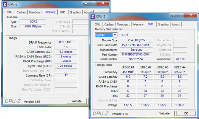Select Memory tab in back window
This screenshot has width=199, height=119.
(50, 12)
